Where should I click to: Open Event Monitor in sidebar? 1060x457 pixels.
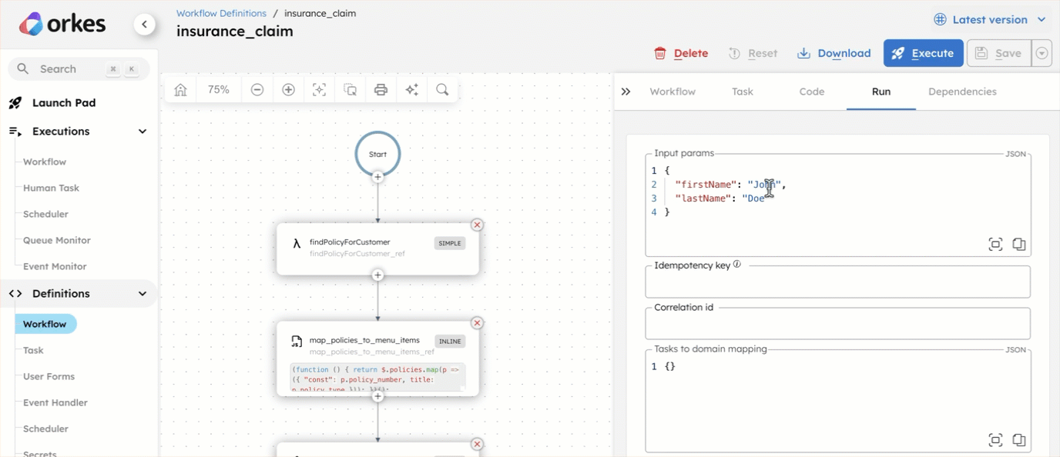pos(55,266)
